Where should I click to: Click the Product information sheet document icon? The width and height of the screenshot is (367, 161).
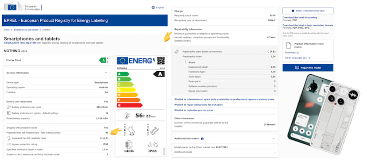pyautogui.click(x=289, y=46)
